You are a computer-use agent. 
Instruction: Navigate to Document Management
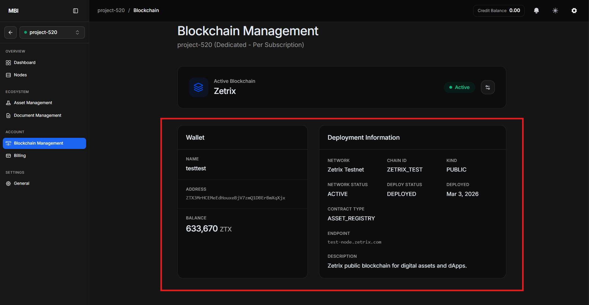click(37, 116)
